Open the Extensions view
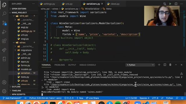186x104 pixels. tap(4, 41)
